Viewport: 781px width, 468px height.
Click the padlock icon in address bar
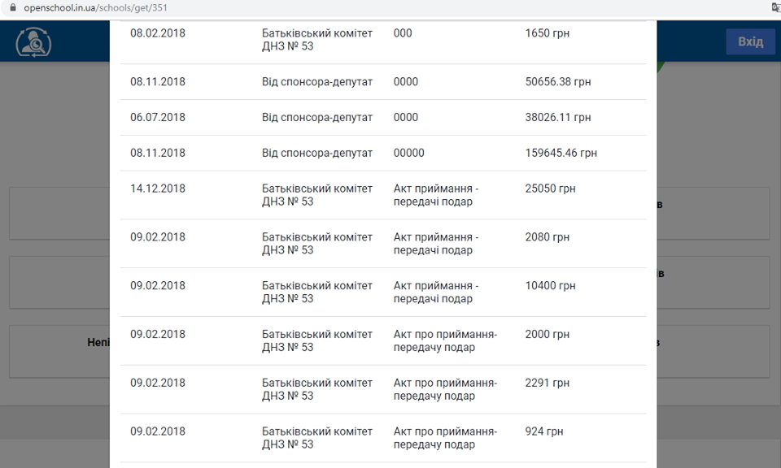pos(12,7)
